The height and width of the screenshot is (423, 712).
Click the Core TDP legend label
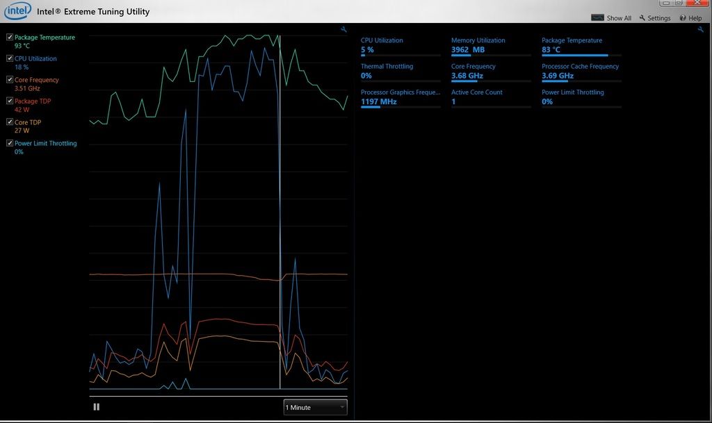28,122
